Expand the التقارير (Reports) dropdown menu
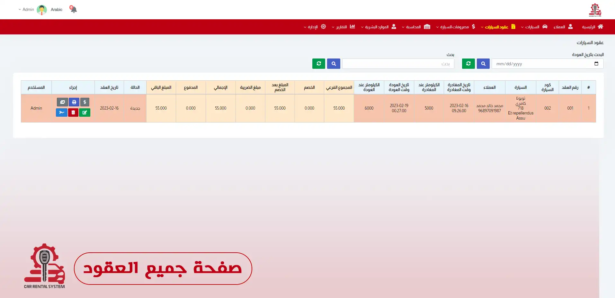The height and width of the screenshot is (298, 615). (343, 27)
